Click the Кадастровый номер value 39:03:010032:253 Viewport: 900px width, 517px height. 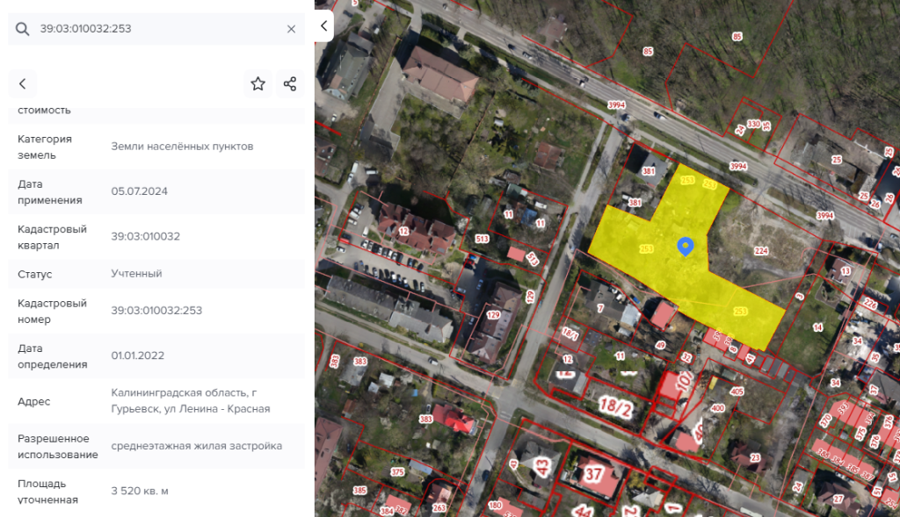[156, 311]
